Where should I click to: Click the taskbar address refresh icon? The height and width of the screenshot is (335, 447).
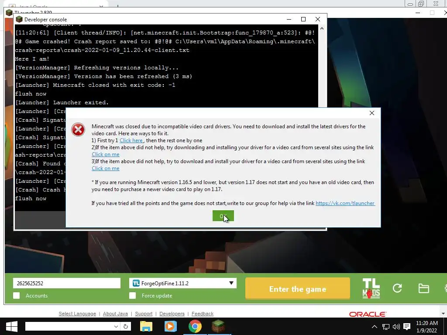pyautogui.click(x=125, y=326)
